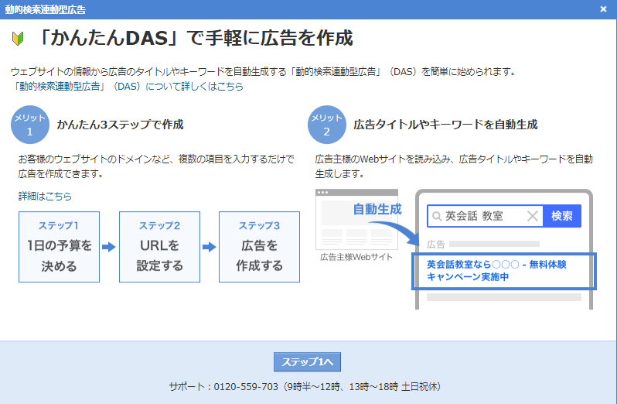The width and height of the screenshot is (617, 404).
Task: Click the サポート phone number 0120-559-703
Action: point(246,386)
